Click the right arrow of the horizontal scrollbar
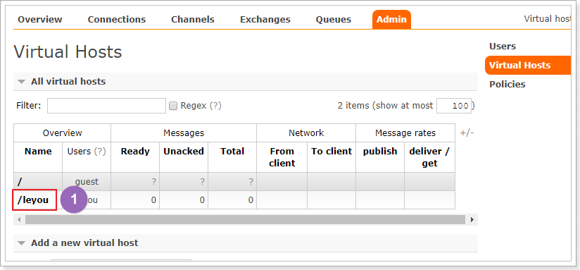This screenshot has height=270, width=580. [472, 220]
